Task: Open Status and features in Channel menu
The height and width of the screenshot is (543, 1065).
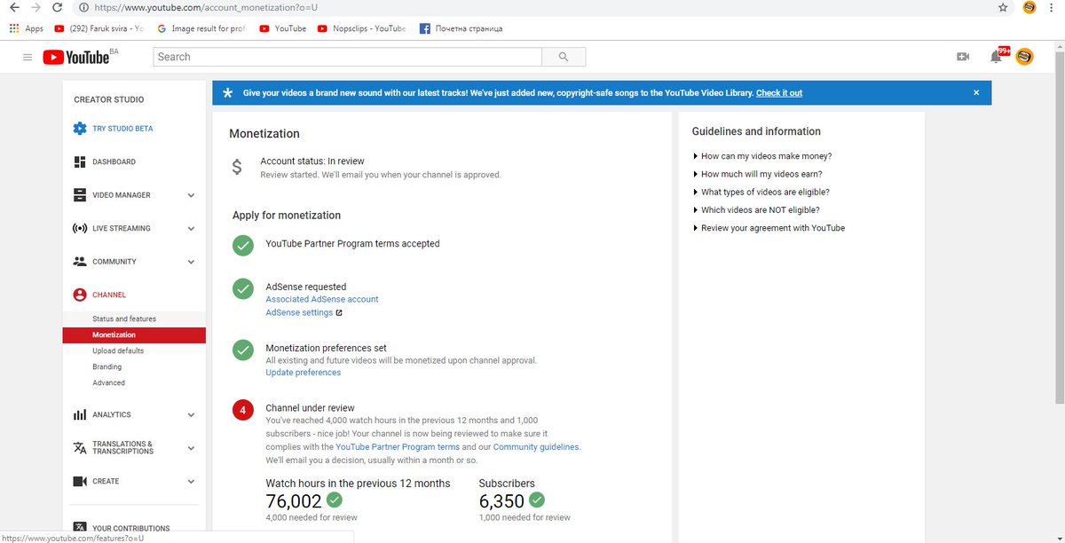Action: tap(124, 319)
